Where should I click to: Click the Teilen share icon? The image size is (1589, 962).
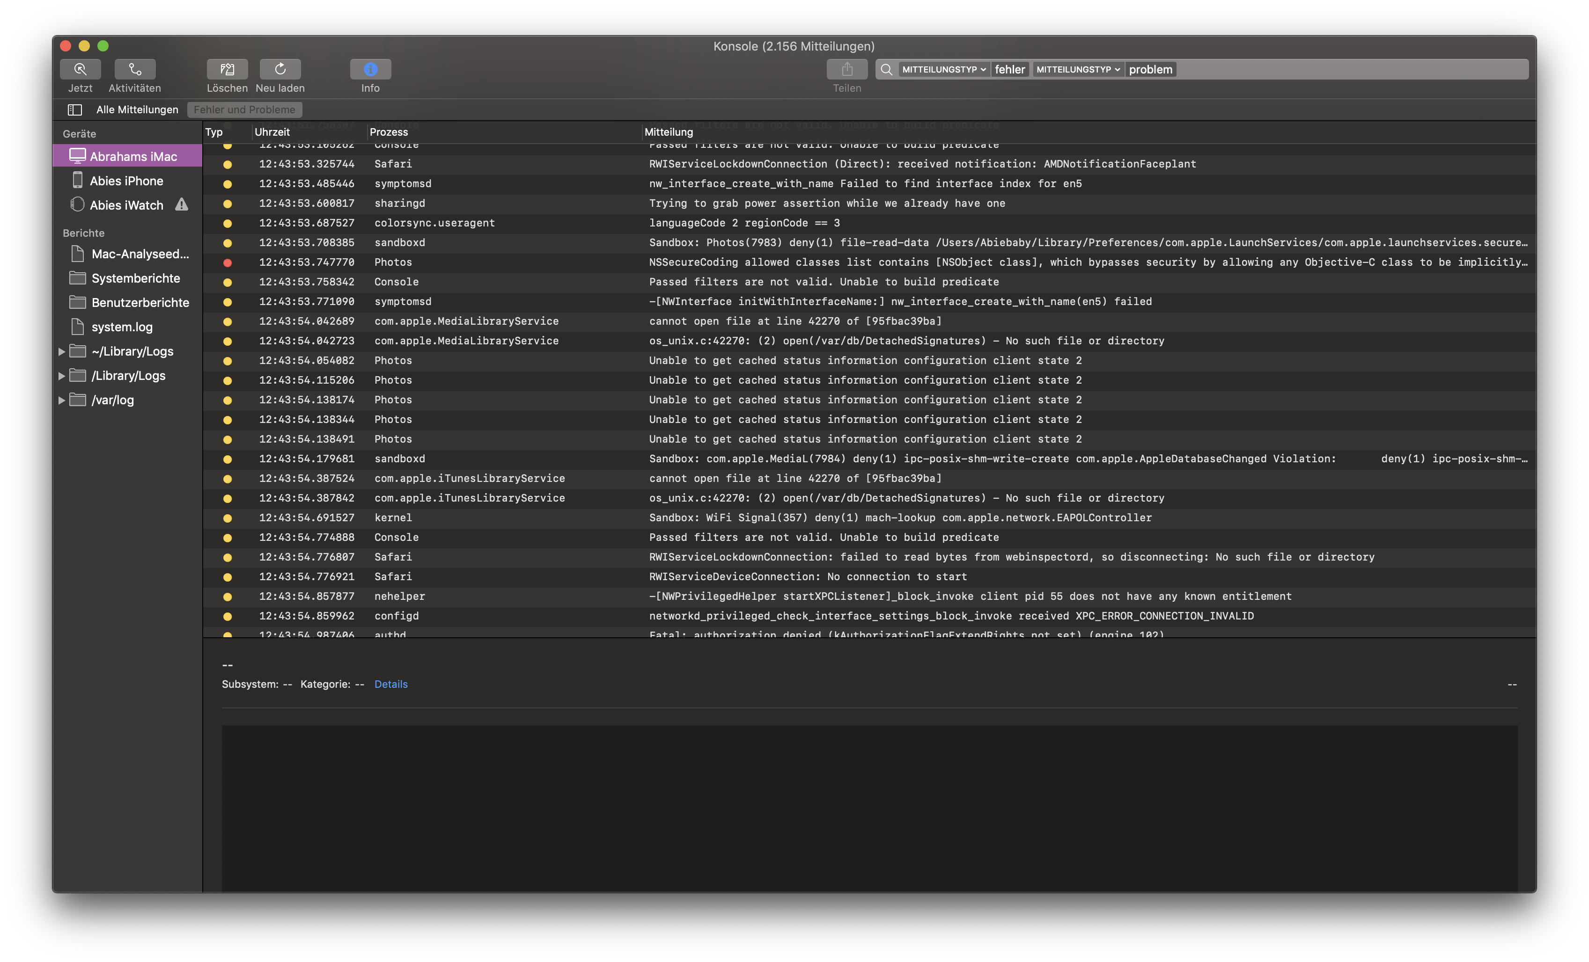click(x=847, y=69)
